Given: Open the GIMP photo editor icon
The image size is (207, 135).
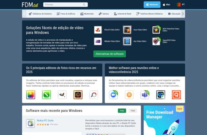Looking at the screenshot, I should pos(62,95).
